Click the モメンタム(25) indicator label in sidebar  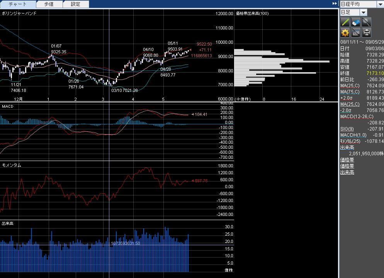(350, 141)
